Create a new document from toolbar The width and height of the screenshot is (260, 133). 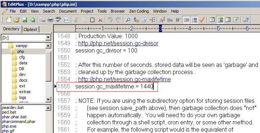tap(9, 20)
